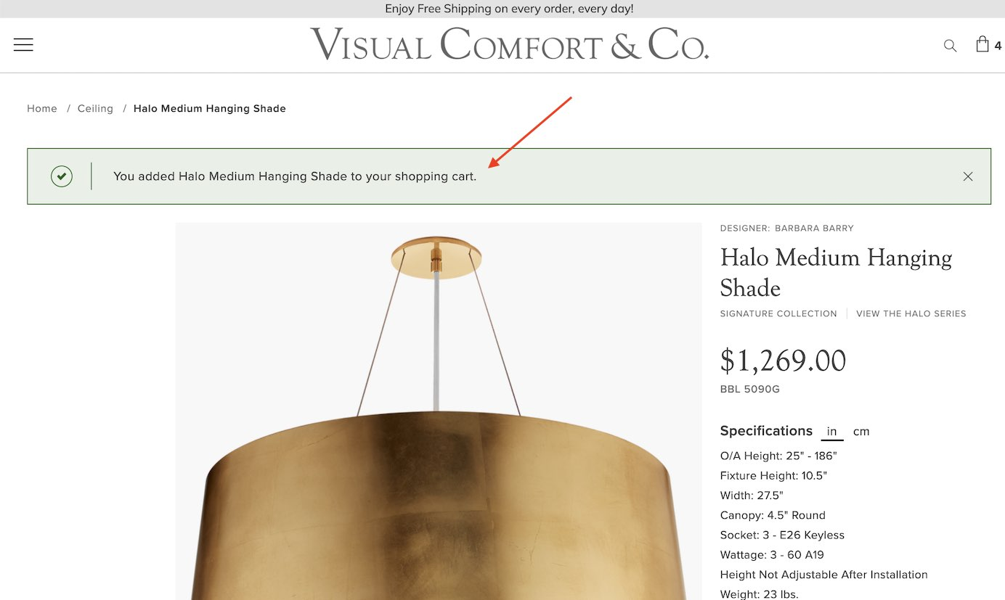Viewport: 1005px width, 600px height.
Task: Open the hamburger navigation menu
Action: tap(23, 44)
